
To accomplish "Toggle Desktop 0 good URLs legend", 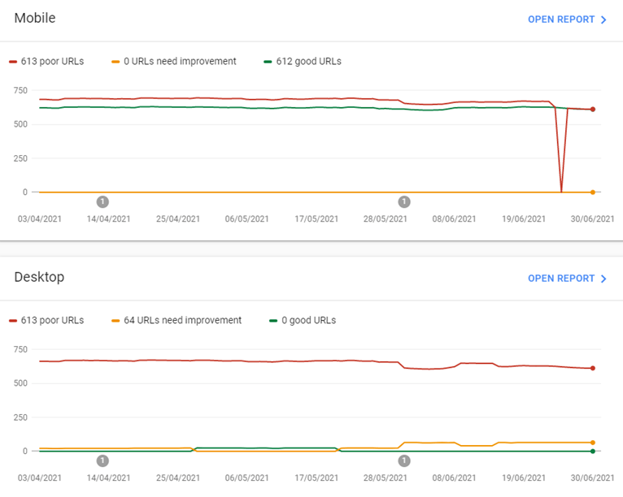I will coord(303,321).
